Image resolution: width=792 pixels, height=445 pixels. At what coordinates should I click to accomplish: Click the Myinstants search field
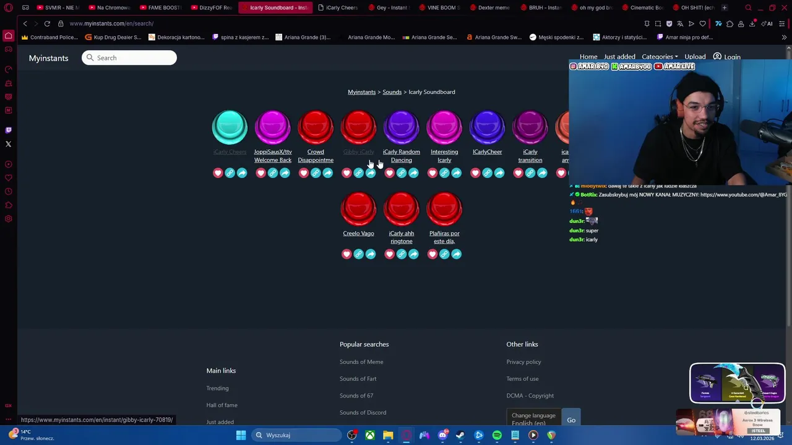point(129,57)
